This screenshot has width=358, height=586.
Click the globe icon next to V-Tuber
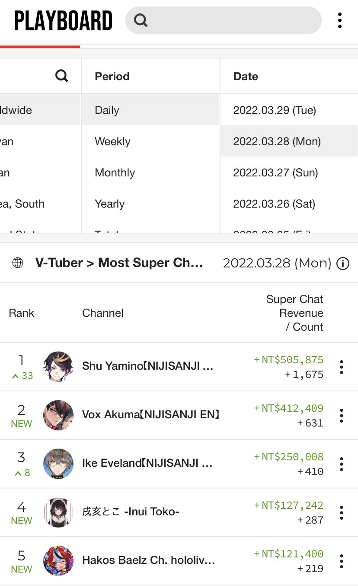pyautogui.click(x=18, y=263)
